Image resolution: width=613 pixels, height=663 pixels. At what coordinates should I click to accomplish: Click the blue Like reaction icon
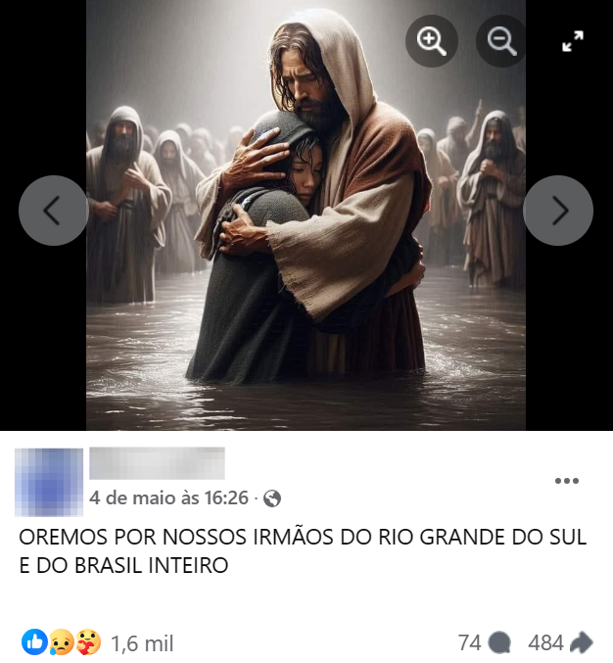(x=34, y=641)
